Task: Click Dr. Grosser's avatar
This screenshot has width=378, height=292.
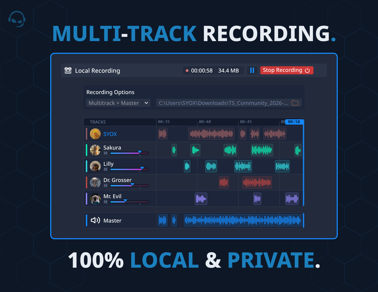Action: click(95, 182)
